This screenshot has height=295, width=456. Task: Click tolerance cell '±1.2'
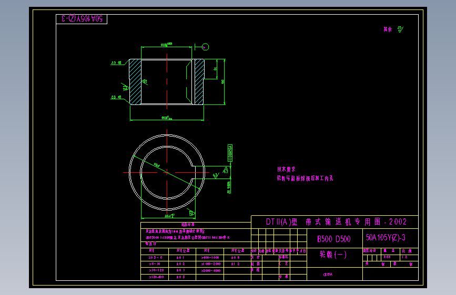point(235,264)
